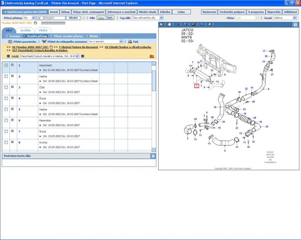
Task: Expand row 2 Hadice plus sign
Action: tap(12, 76)
